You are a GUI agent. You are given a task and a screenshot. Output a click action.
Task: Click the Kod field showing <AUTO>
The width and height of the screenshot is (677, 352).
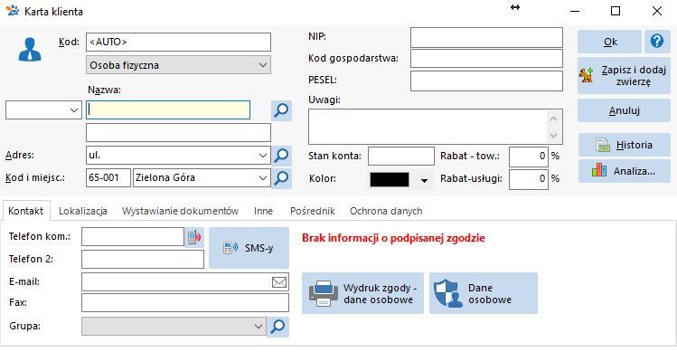pyautogui.click(x=178, y=42)
